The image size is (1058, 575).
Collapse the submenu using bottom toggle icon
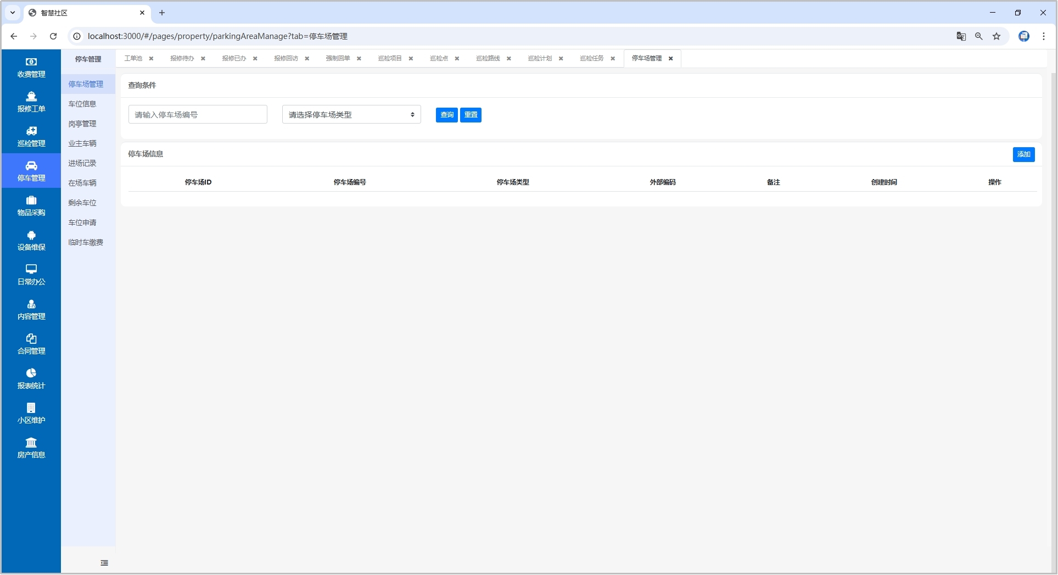104,563
